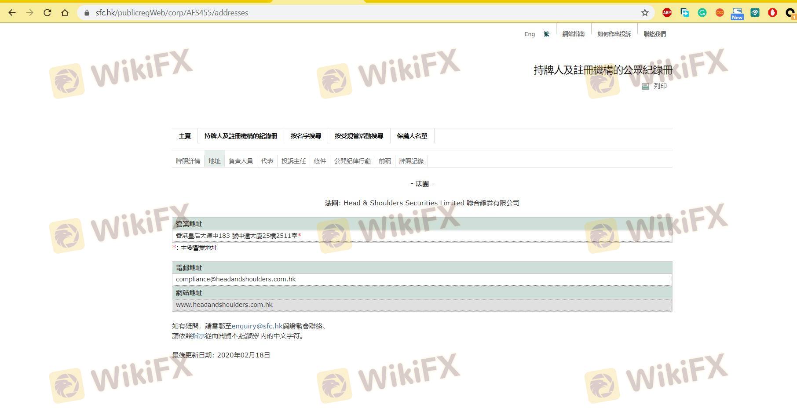Reload the page with refresh icon

coord(48,13)
